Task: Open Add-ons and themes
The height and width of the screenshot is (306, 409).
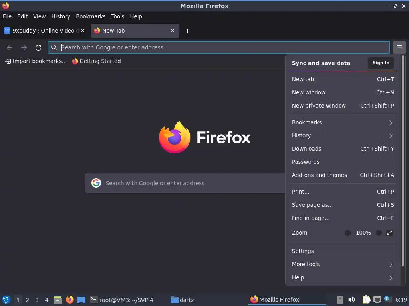Action: pos(343,175)
